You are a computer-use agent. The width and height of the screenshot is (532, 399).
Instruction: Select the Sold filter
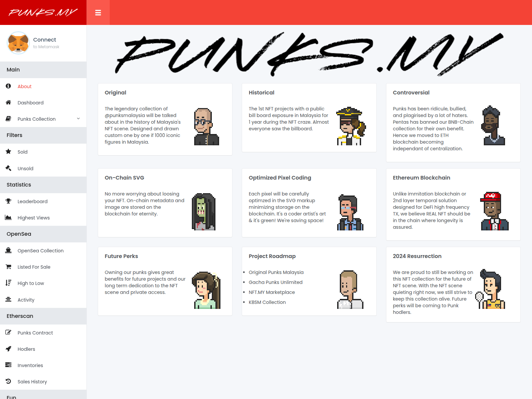(43, 152)
